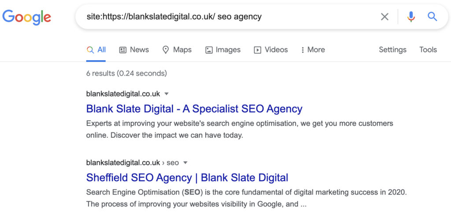Click the Google logo
This screenshot has height=213, width=451.
pyautogui.click(x=27, y=17)
